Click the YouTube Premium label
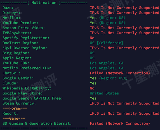This screenshot has height=130, width=160. (20, 23)
